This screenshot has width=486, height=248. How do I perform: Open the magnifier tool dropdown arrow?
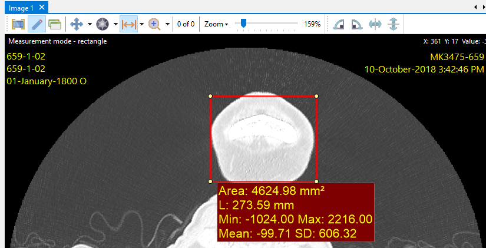(x=168, y=24)
